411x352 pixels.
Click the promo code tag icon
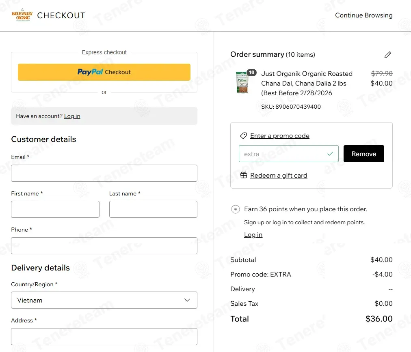pyautogui.click(x=243, y=135)
